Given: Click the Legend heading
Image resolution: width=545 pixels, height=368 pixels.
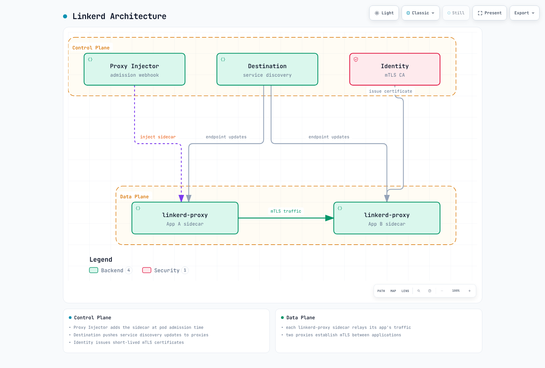Looking at the screenshot, I should tap(101, 260).
